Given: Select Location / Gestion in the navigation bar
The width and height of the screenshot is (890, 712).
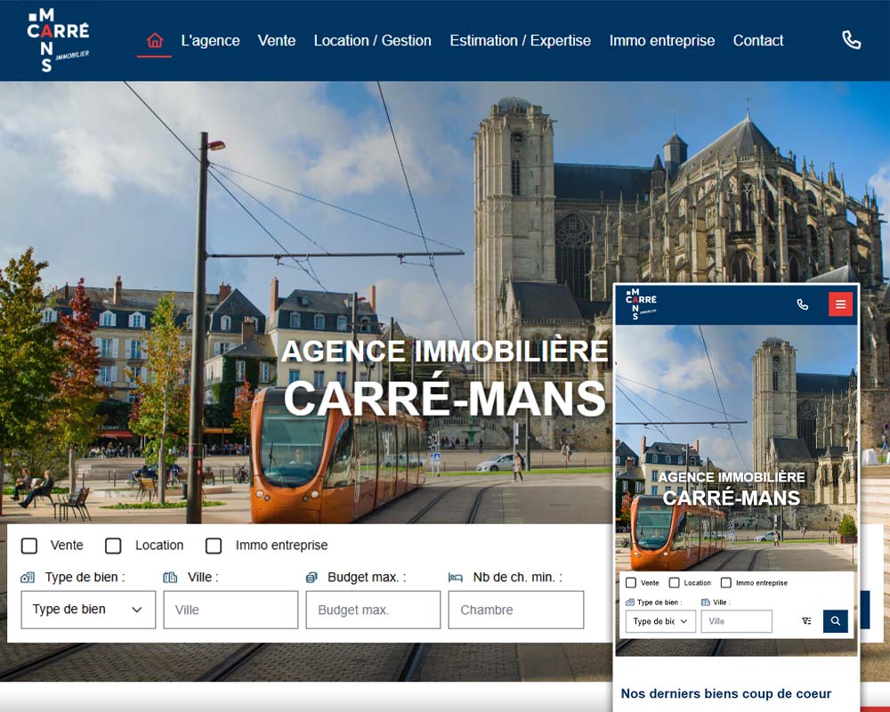Looking at the screenshot, I should coord(372,41).
